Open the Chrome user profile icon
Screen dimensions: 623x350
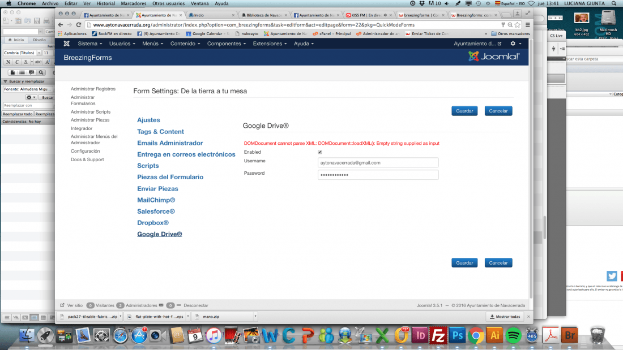point(517,14)
